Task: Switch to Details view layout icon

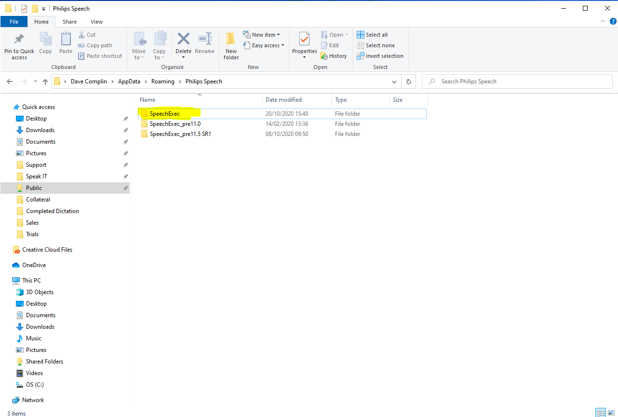Action: (x=601, y=413)
